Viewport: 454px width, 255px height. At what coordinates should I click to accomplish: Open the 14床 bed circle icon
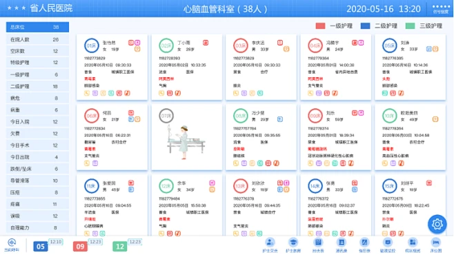point(315,186)
